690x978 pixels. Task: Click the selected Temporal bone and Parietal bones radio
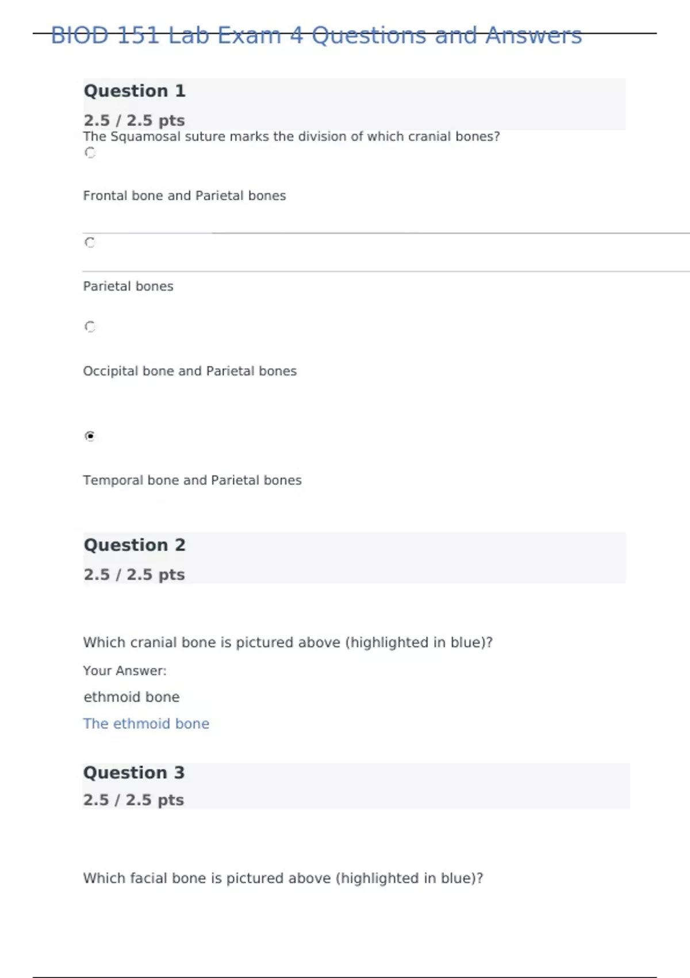click(x=90, y=436)
